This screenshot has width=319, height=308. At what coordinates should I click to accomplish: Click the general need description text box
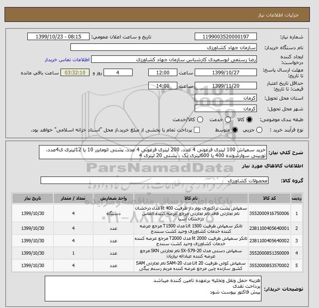pos(153,152)
